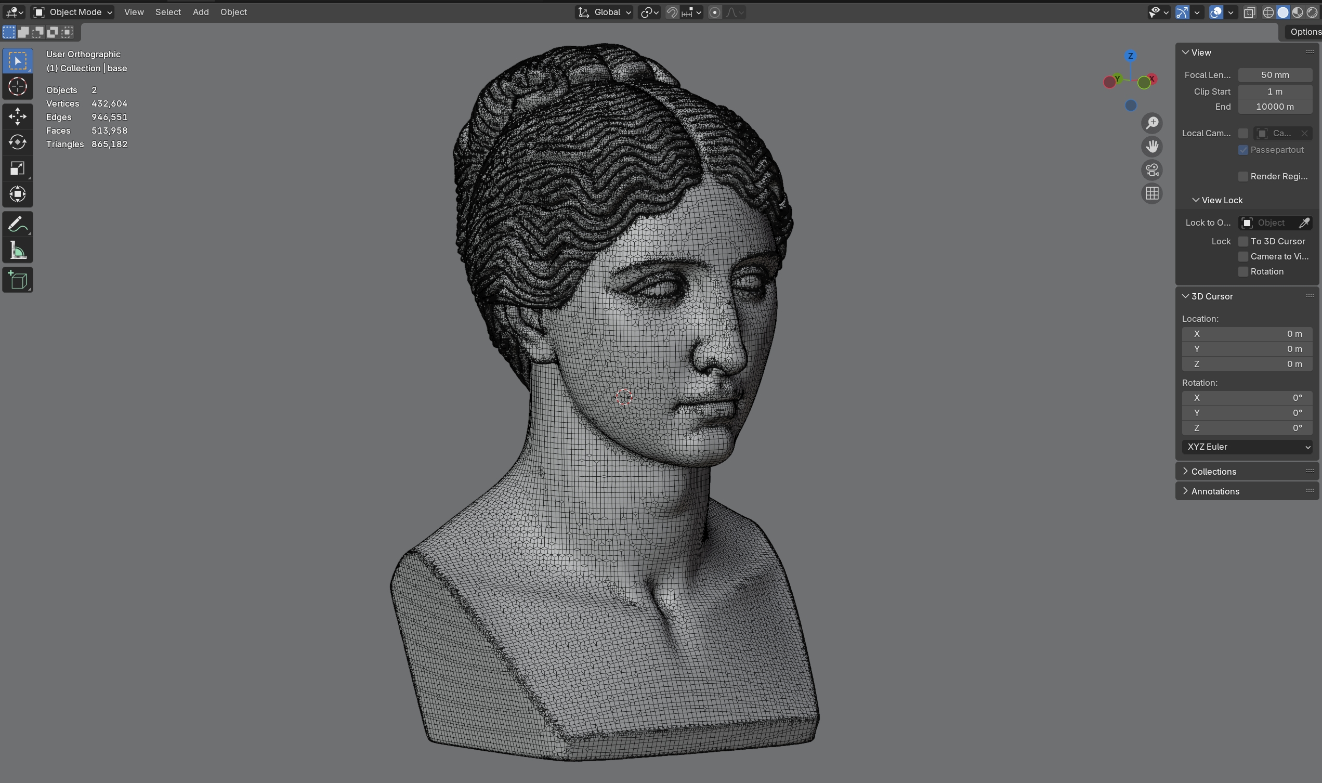Activate the Move tool
Viewport: 1322px width, 783px height.
17,116
